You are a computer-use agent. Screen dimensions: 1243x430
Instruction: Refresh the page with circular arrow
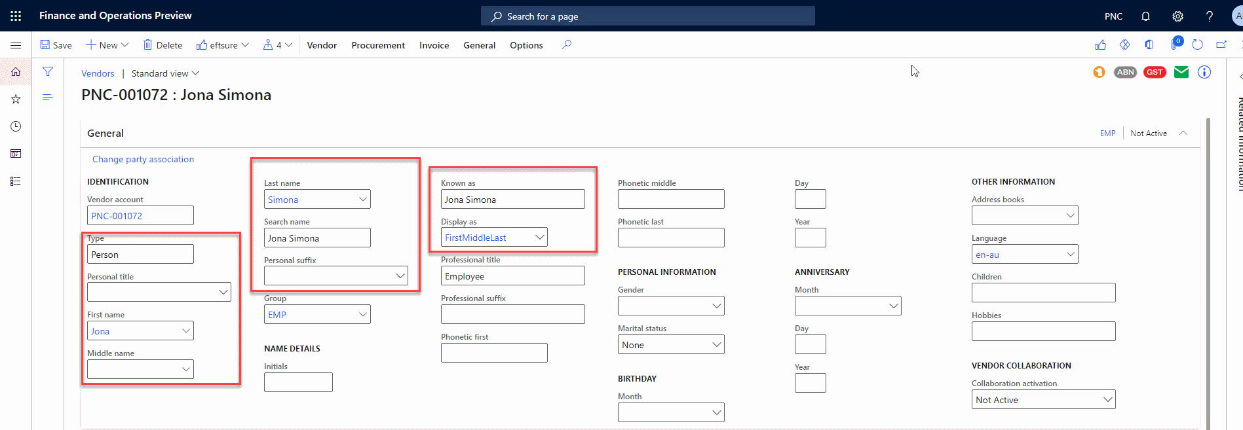point(1197,45)
